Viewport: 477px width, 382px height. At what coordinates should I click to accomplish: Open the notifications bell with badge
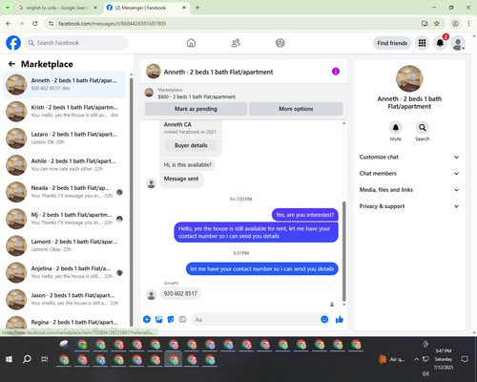pos(440,43)
